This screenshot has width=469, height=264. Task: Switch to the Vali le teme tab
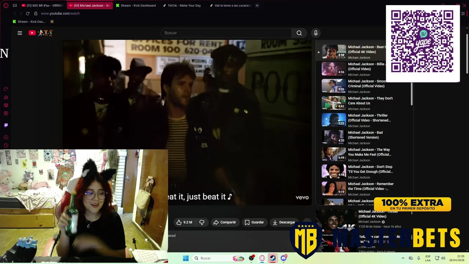[x=230, y=5]
